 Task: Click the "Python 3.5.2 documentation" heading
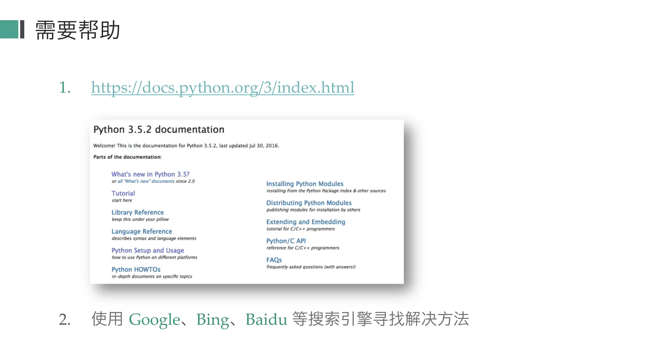click(x=159, y=130)
